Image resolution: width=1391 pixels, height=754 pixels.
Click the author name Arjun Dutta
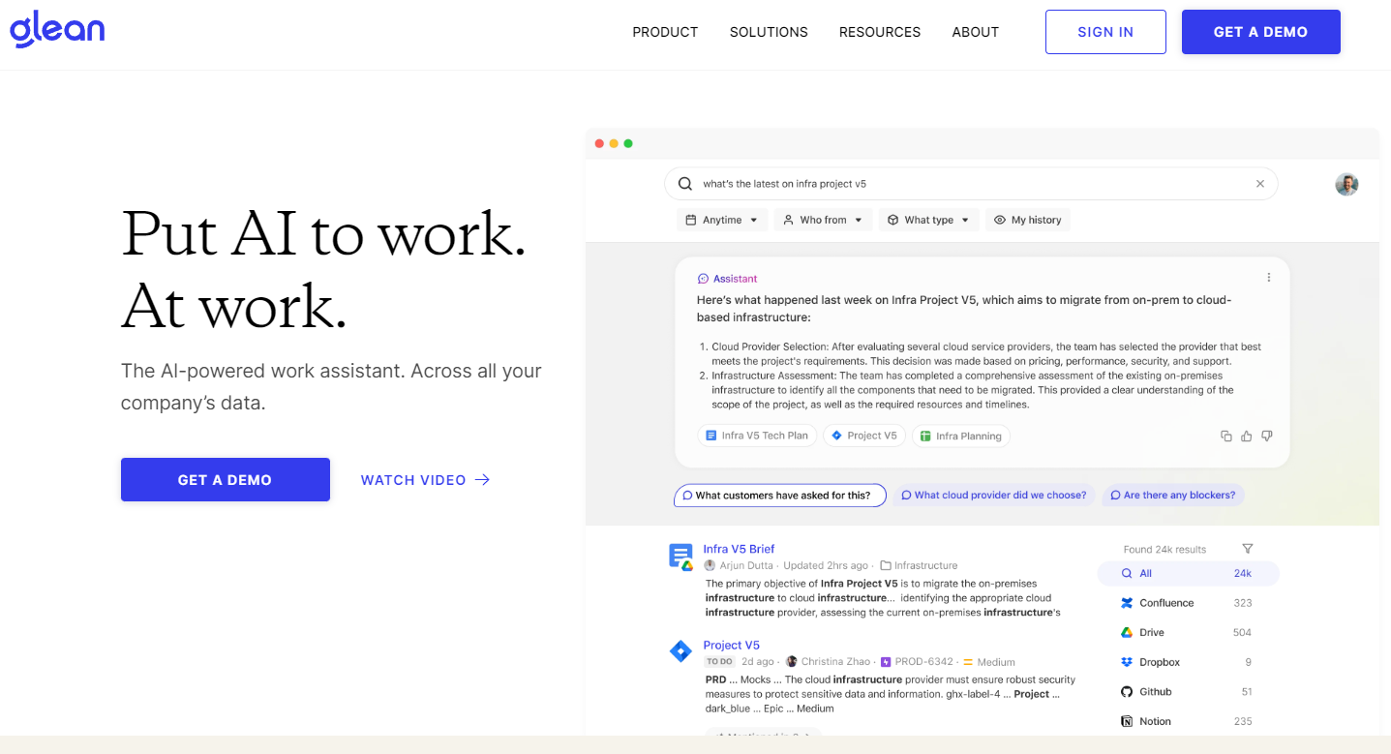click(x=746, y=565)
